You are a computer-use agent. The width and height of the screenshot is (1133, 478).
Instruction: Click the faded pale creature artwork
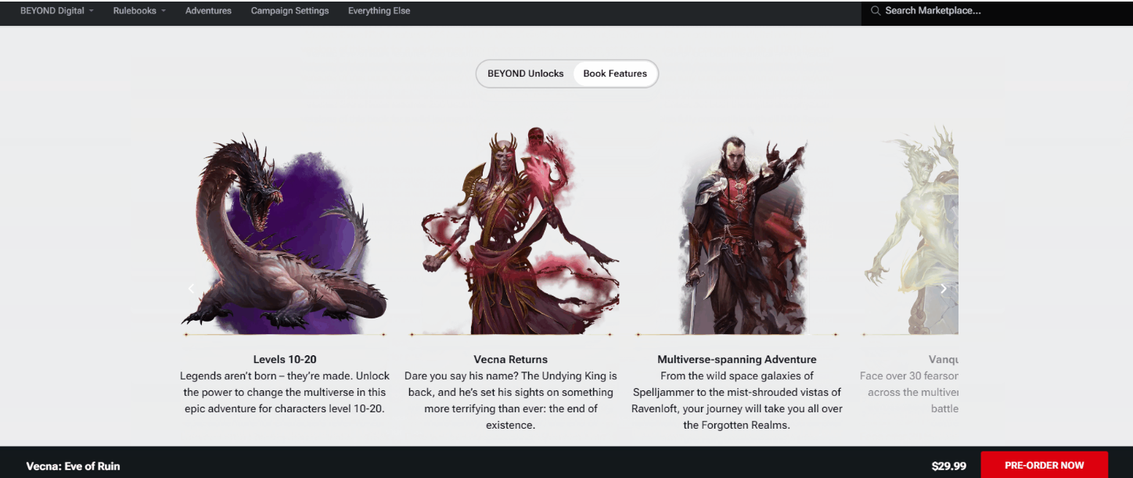tap(912, 231)
